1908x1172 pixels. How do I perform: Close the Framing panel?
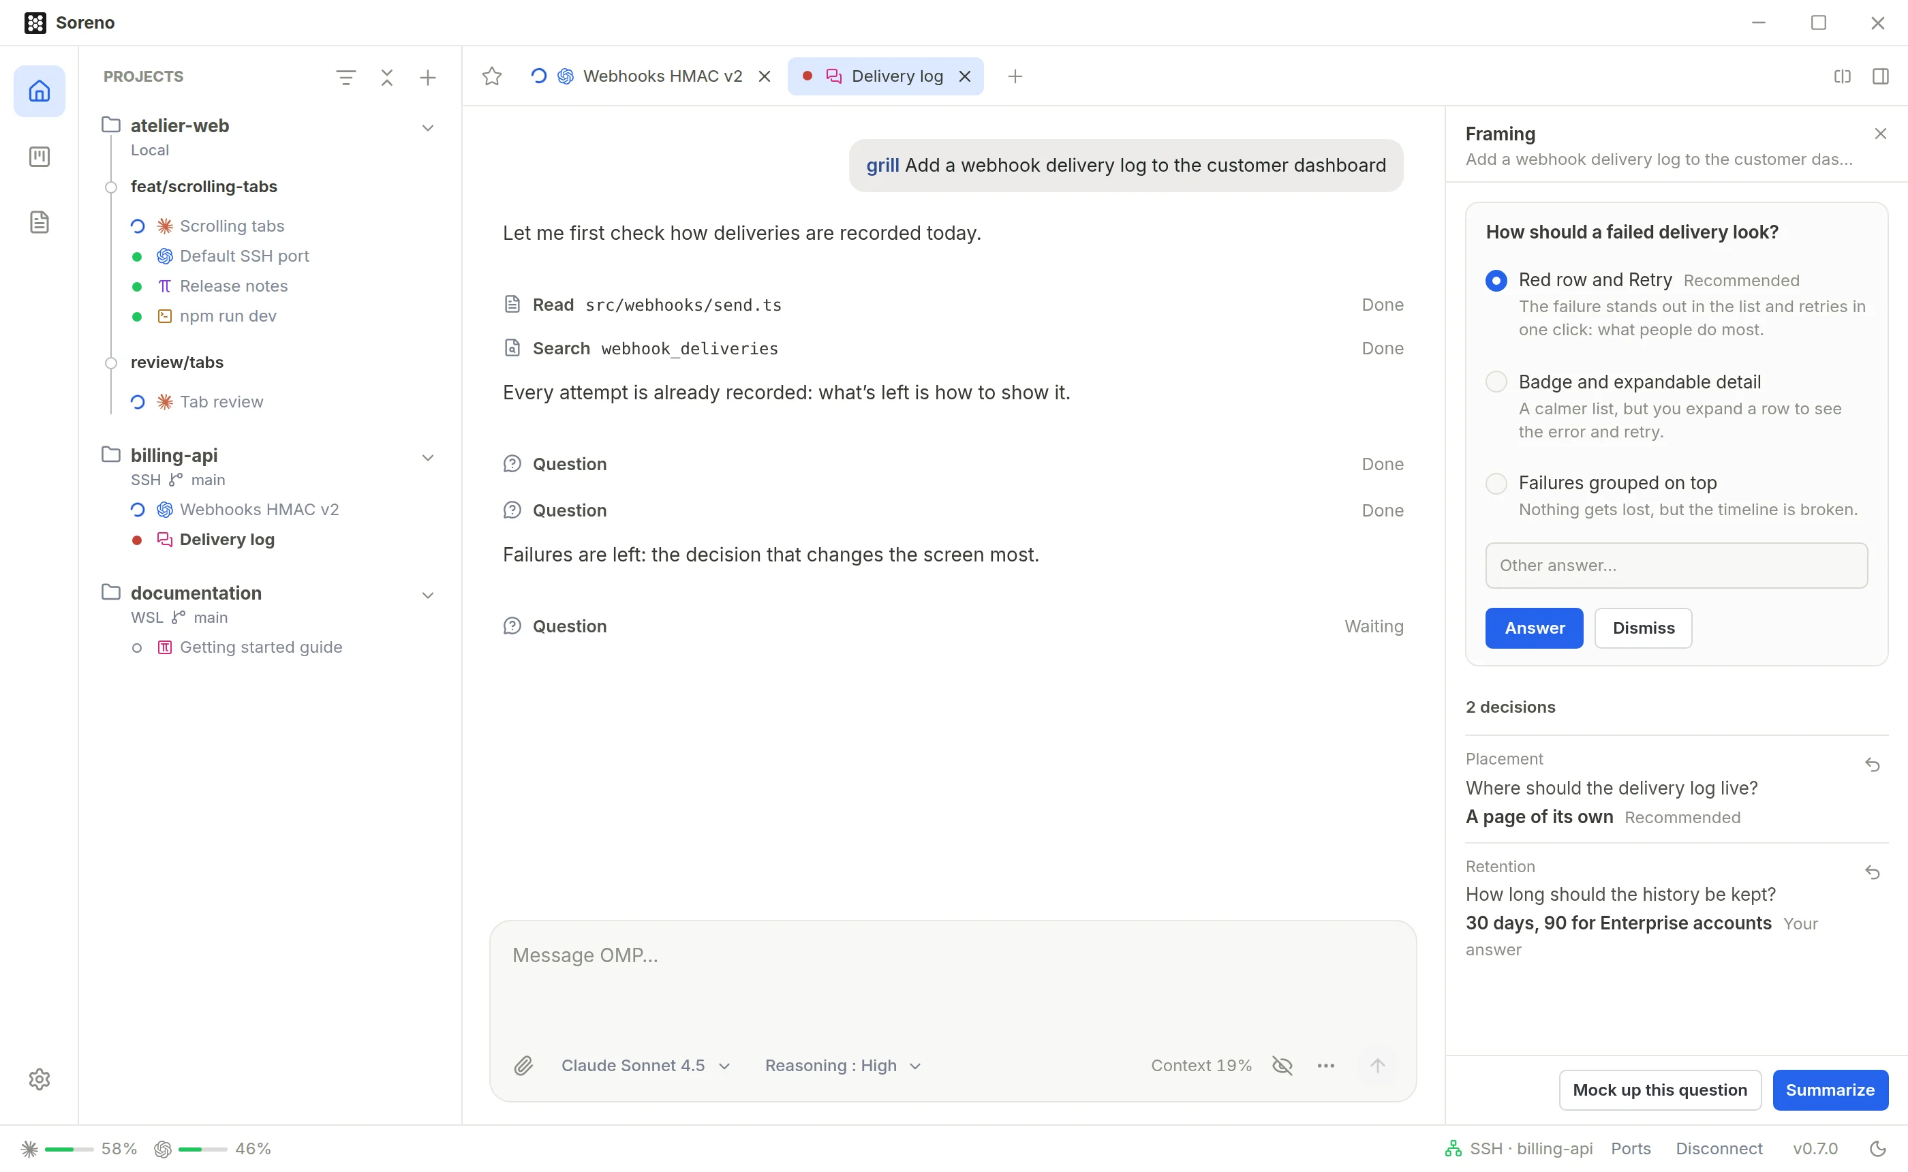[x=1880, y=134]
